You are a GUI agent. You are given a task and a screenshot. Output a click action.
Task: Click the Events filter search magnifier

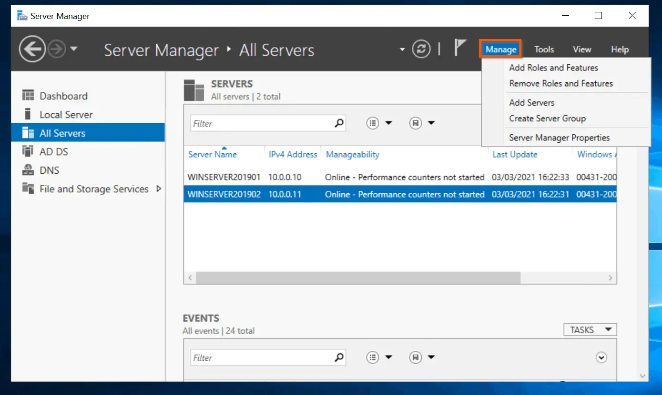339,357
